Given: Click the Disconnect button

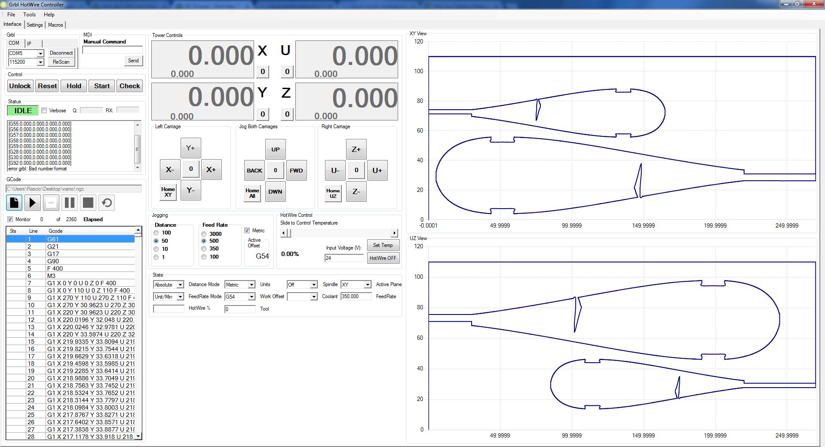Looking at the screenshot, I should tap(61, 53).
